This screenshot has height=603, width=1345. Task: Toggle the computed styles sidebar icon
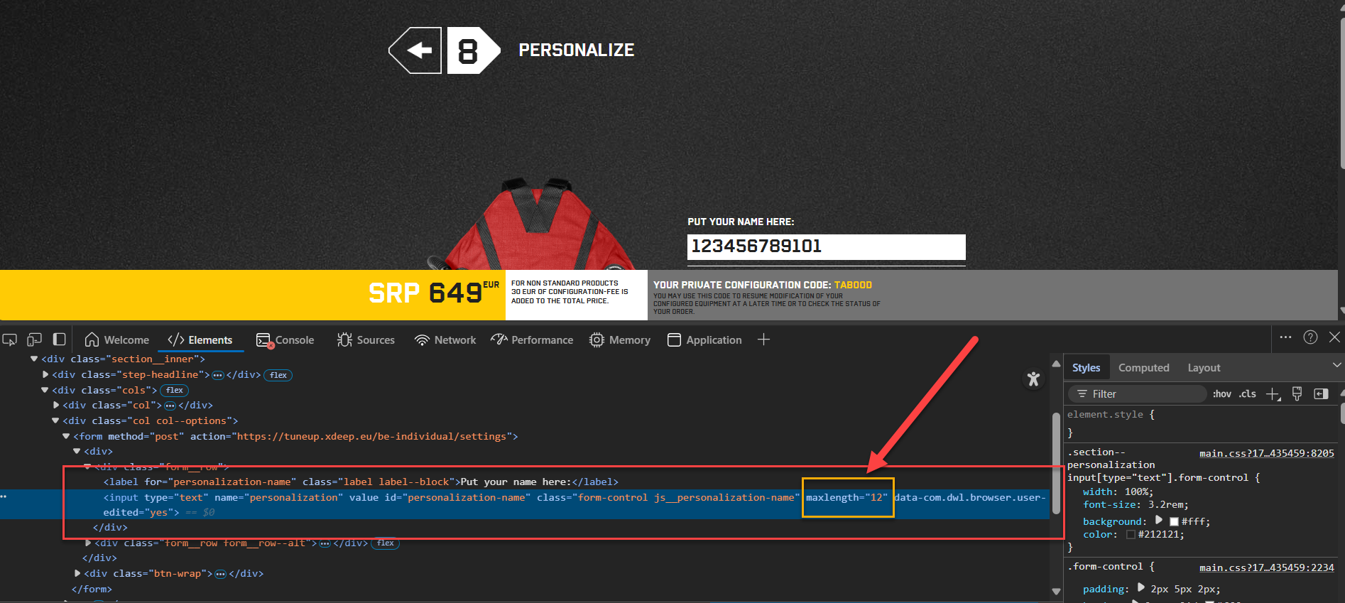coord(1321,394)
